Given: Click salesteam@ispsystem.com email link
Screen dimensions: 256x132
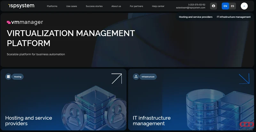Looking at the screenshot, I should tap(190, 8).
